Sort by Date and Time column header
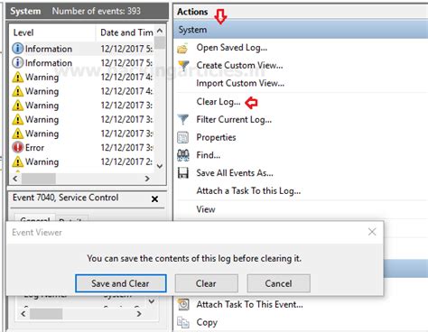The height and width of the screenshot is (332, 428). click(126, 32)
